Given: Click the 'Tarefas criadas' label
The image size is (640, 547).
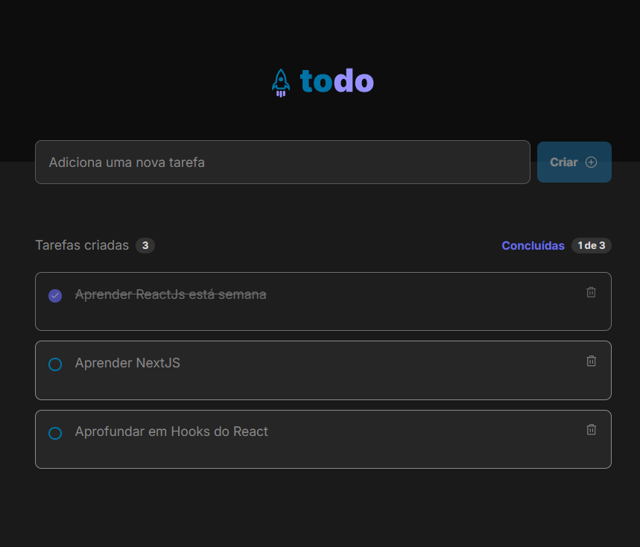Looking at the screenshot, I should pyautogui.click(x=82, y=245).
